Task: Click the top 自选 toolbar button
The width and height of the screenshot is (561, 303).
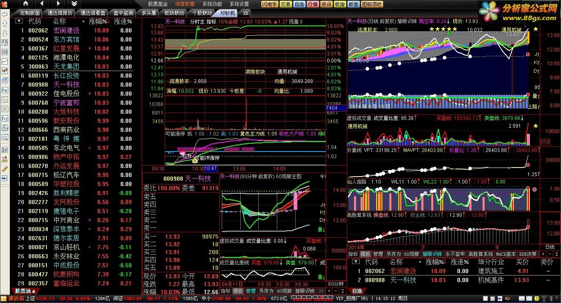Action: pyautogui.click(x=299, y=4)
